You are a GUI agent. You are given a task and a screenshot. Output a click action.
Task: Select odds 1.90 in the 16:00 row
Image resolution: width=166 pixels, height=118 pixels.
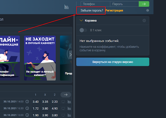tap(36, 115)
